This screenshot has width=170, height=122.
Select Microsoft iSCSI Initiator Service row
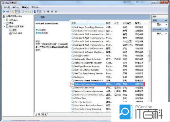tap(107, 48)
